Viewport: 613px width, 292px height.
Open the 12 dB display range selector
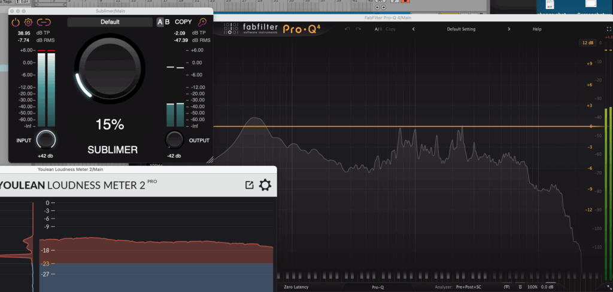click(x=588, y=42)
